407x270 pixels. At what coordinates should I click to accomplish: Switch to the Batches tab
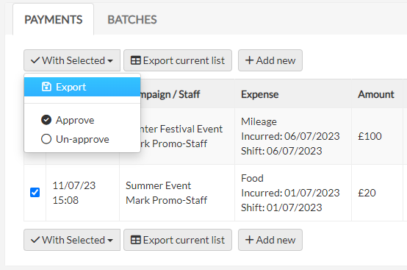pyautogui.click(x=132, y=20)
